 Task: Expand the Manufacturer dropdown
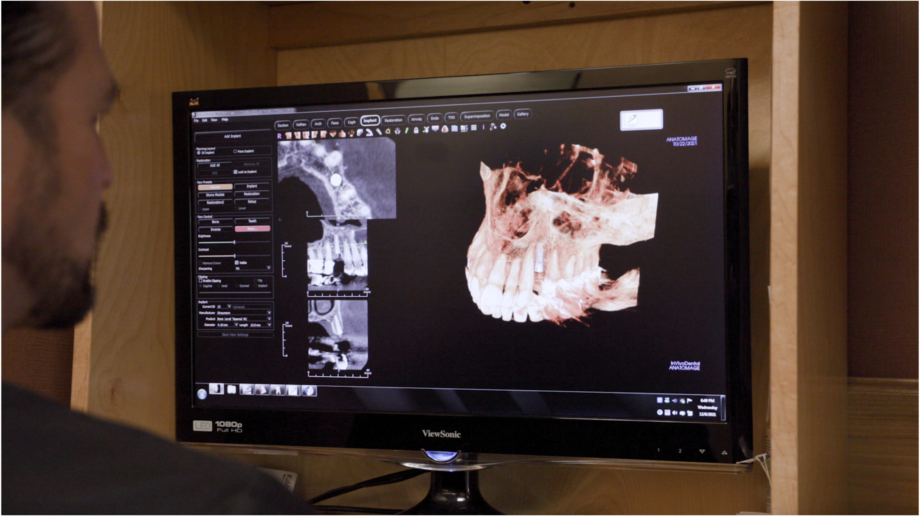coord(269,313)
